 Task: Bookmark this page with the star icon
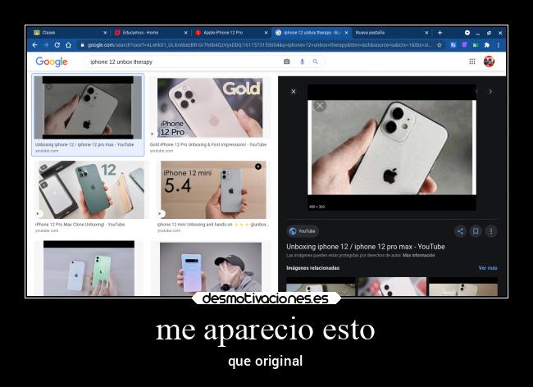pyautogui.click(x=440, y=45)
